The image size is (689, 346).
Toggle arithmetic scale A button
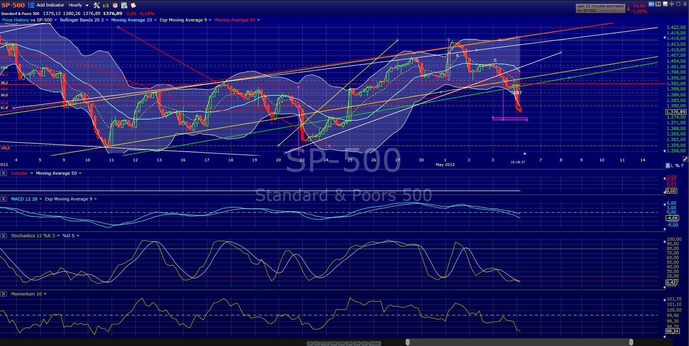[x=668, y=166]
